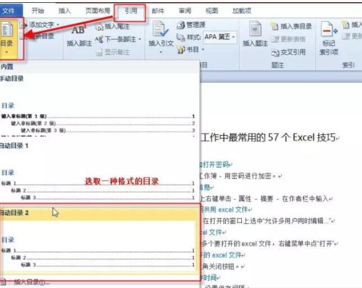Open the 加载项 add-ins tab

click(x=242, y=11)
